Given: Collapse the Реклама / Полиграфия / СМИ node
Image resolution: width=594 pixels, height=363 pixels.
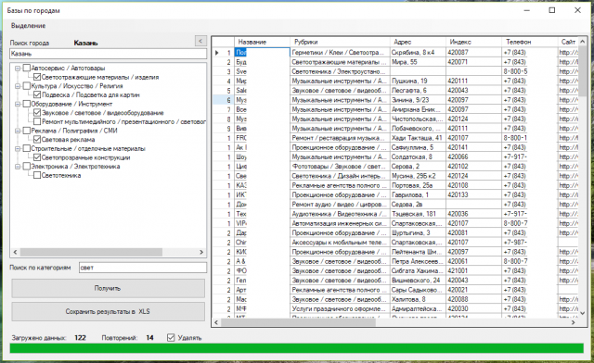Looking at the screenshot, I should click(x=18, y=131).
